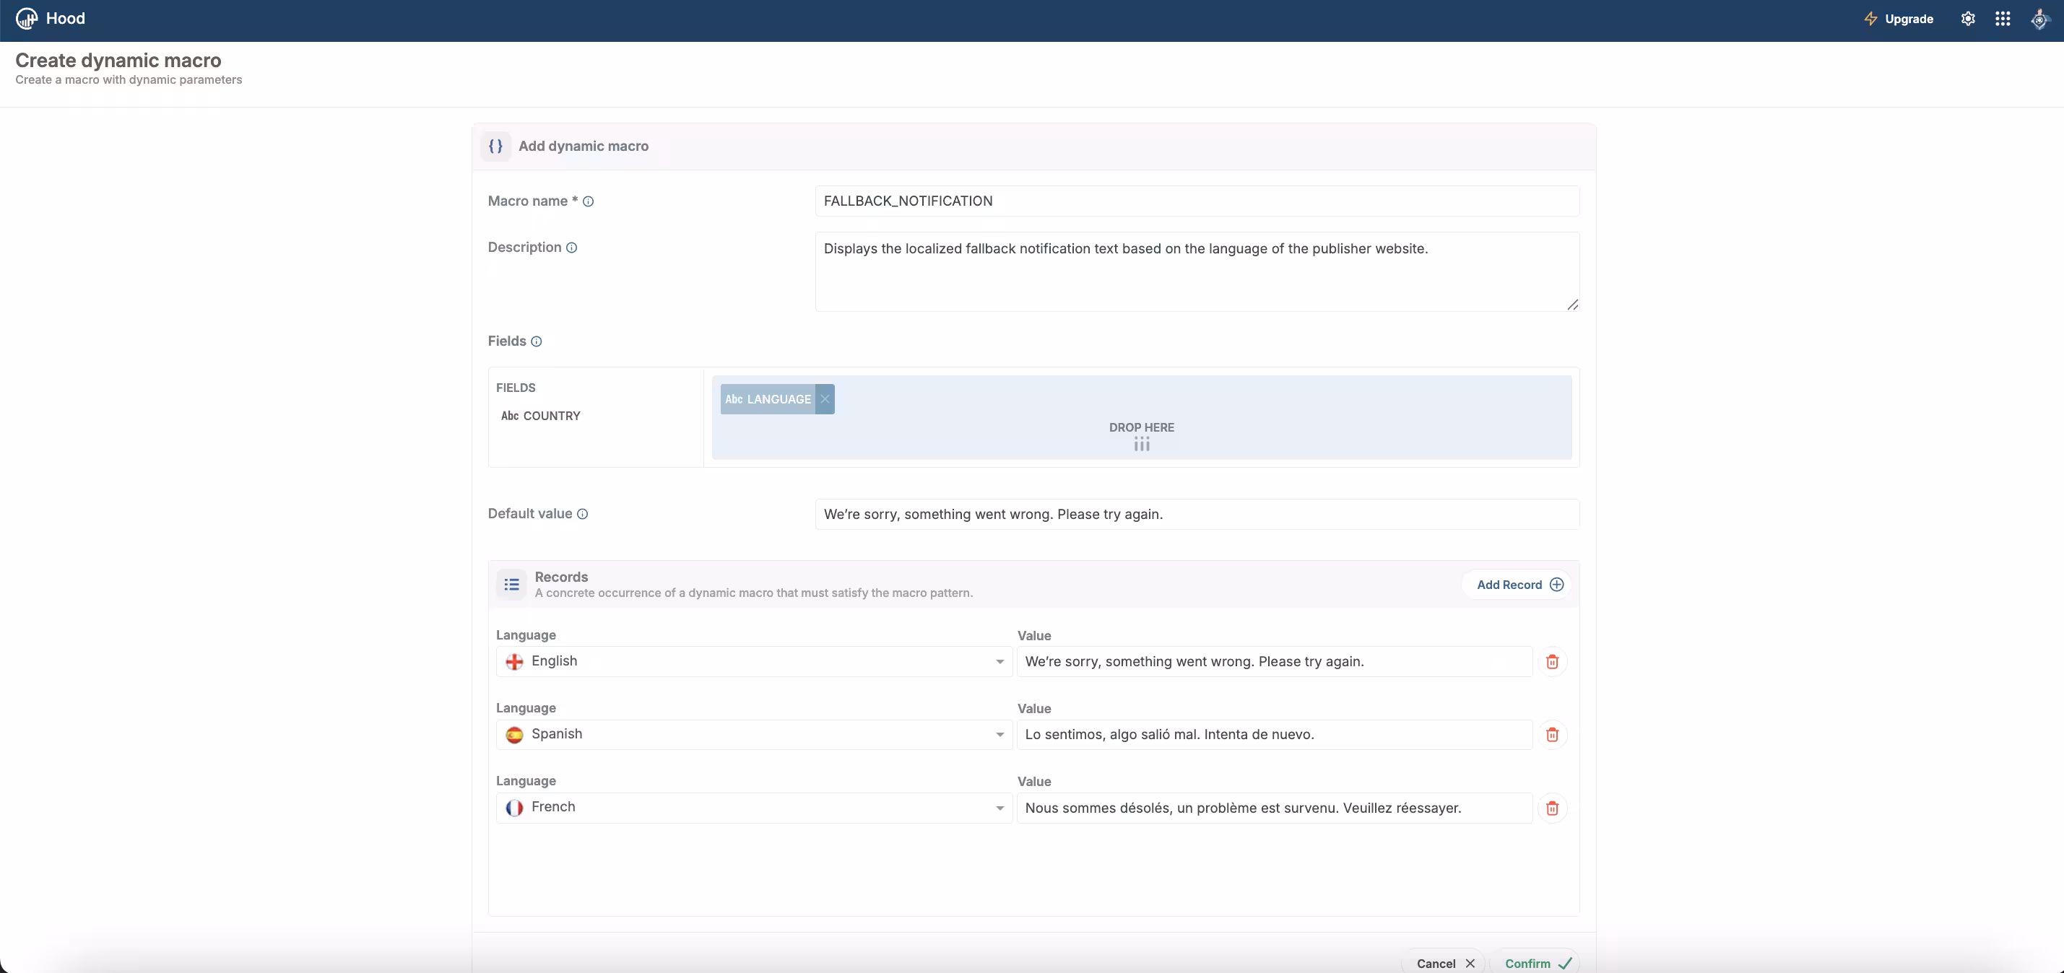This screenshot has height=973, width=2064.
Task: Click the Records list icon
Action: [x=511, y=585]
